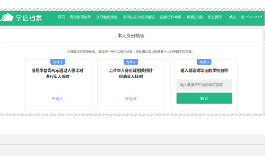Click the 学信档案 site title text
This screenshot has width=265, height=156.
[29, 18]
